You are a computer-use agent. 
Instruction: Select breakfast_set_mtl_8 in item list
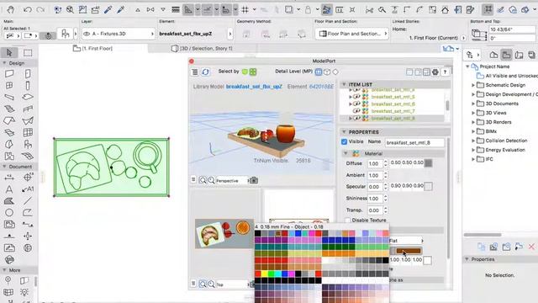point(393,118)
